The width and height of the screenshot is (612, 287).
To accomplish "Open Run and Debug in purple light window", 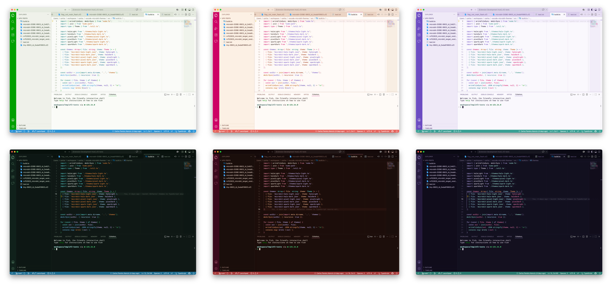I will pos(419,28).
